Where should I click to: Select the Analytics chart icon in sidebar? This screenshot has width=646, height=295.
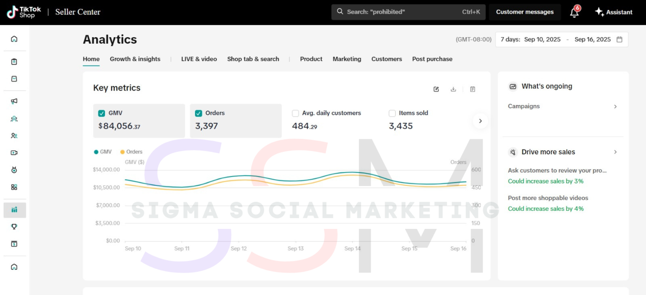(14, 210)
